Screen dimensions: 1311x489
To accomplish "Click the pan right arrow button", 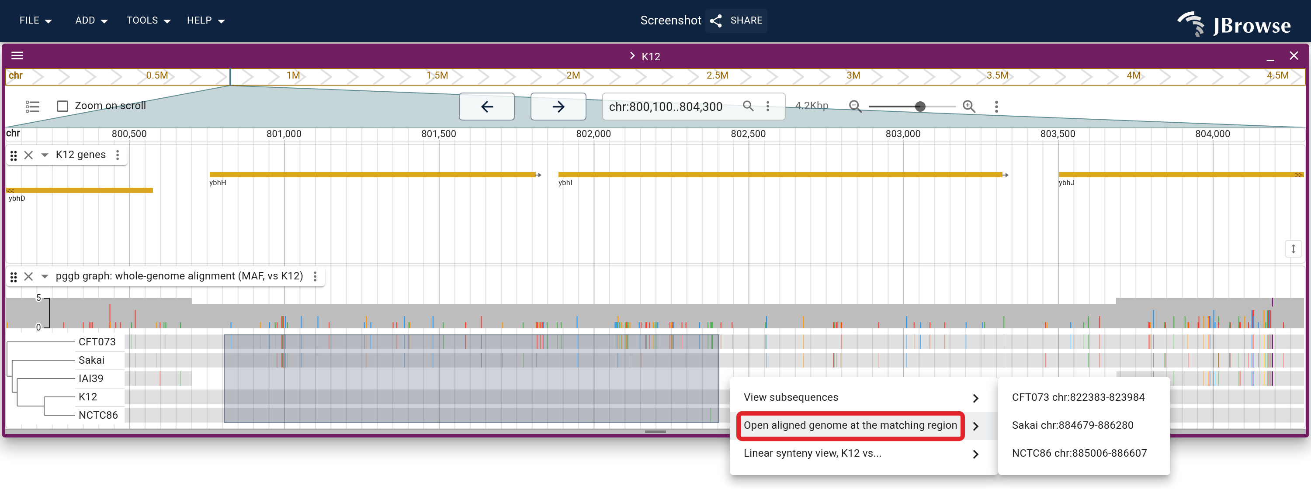I will tap(558, 106).
